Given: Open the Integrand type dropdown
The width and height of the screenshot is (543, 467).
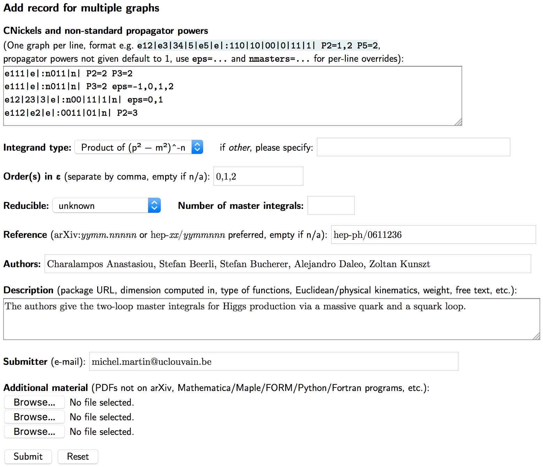Looking at the screenshot, I should click(x=134, y=148).
